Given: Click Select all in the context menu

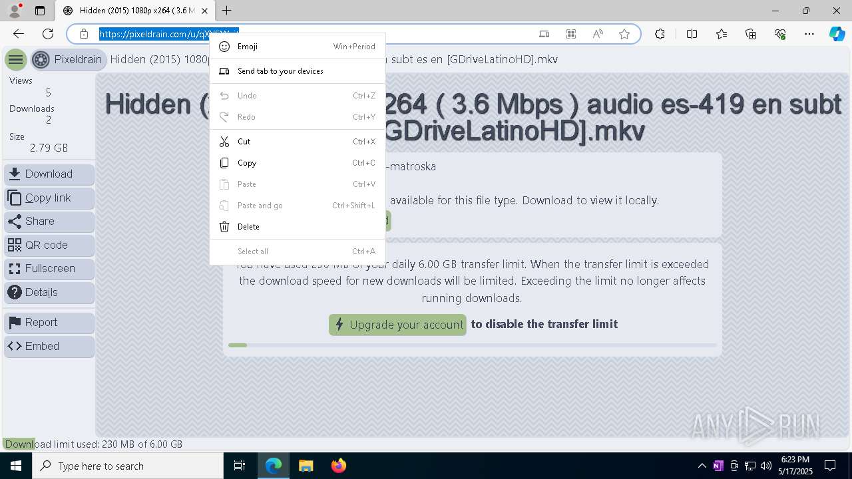Looking at the screenshot, I should point(298,251).
